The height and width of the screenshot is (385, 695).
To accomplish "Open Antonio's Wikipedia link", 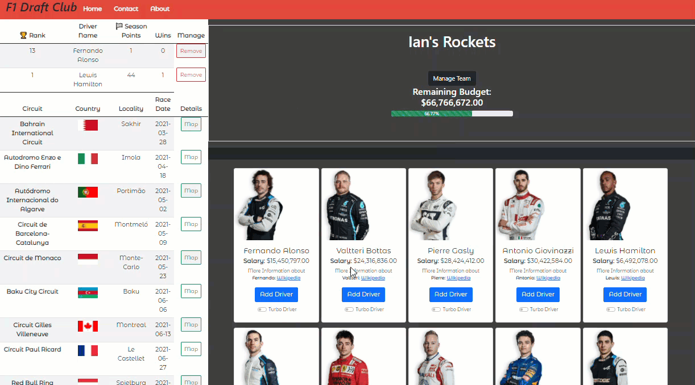I will click(x=548, y=278).
